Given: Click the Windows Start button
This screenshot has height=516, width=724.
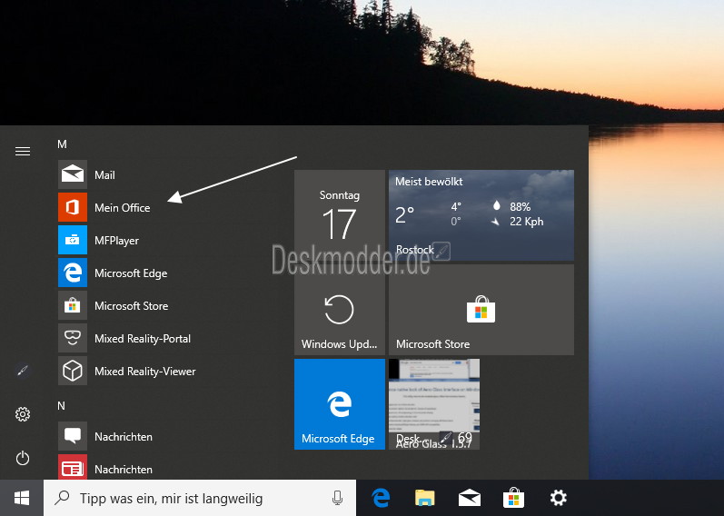Looking at the screenshot, I should click(x=22, y=498).
